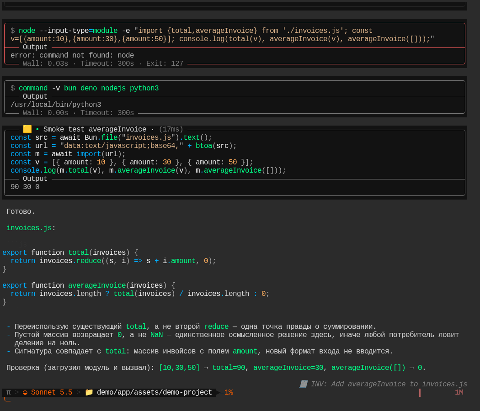Click the red marker on context usage bar

[420, 393]
